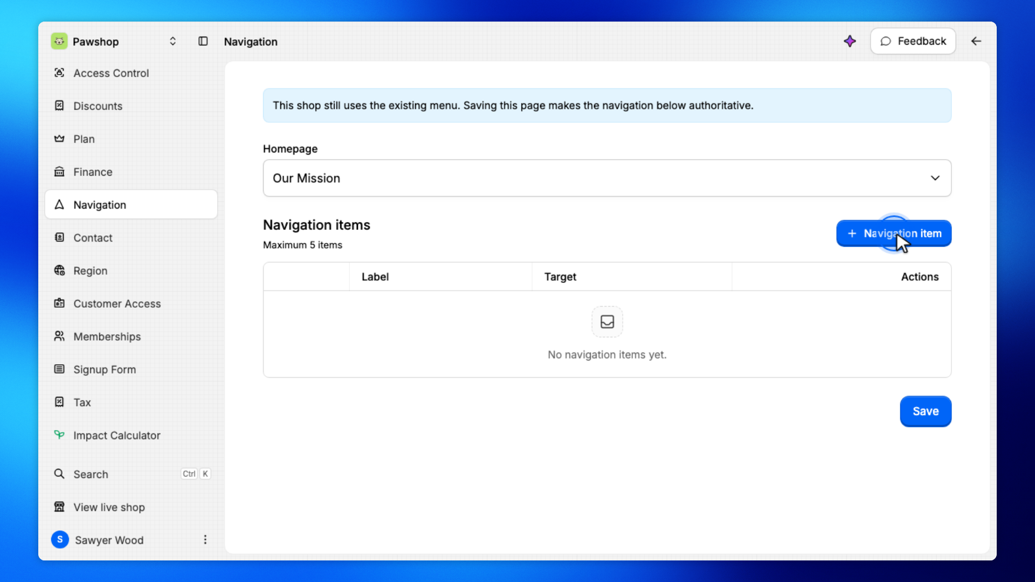The image size is (1035, 582).
Task: Click the Target column header
Action: [560, 276]
